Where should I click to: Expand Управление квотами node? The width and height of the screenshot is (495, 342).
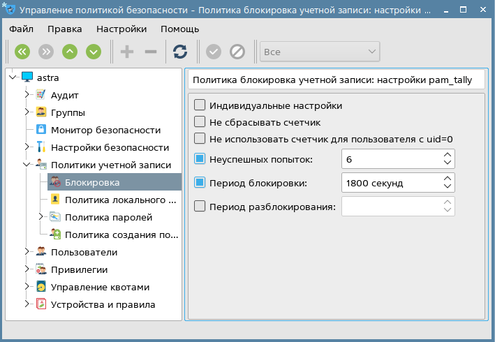27,286
